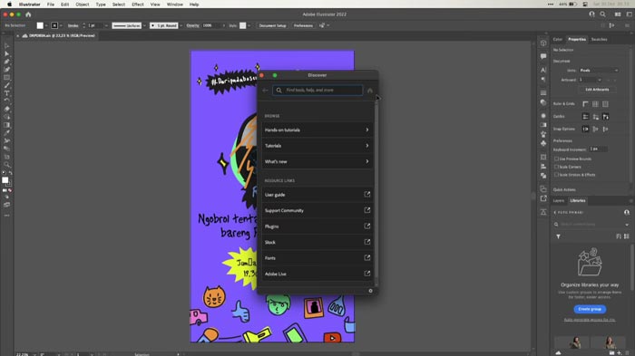Select the Gradient tool
This screenshot has width=635, height=356.
[x=6, y=125]
